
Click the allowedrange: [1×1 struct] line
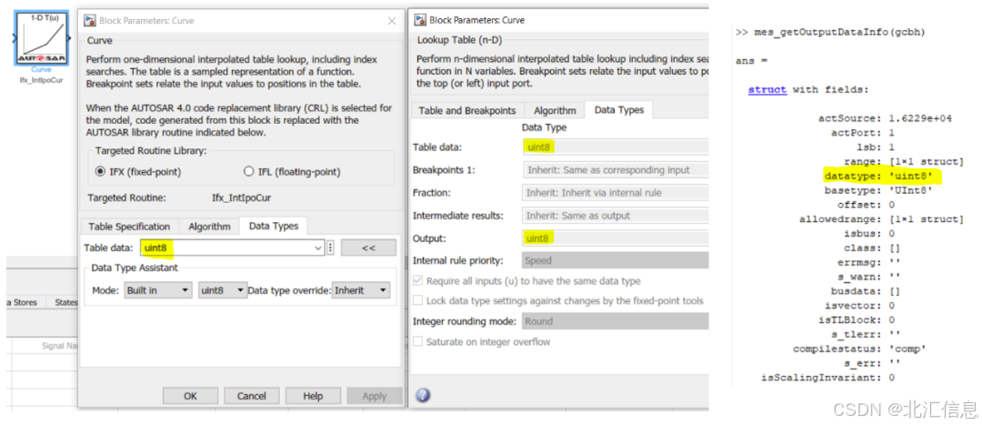[x=881, y=219]
